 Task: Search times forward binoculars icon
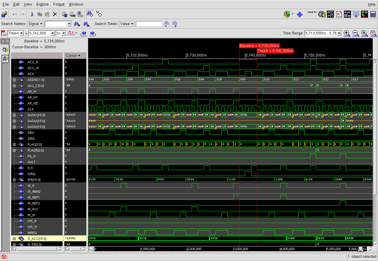coord(175,24)
